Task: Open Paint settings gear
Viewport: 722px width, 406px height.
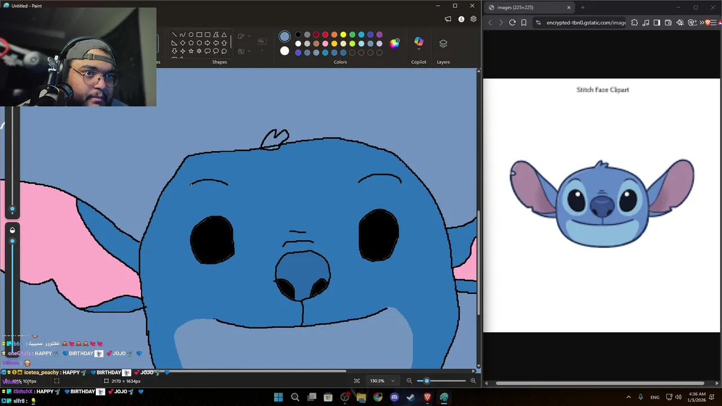Action: pos(473,19)
